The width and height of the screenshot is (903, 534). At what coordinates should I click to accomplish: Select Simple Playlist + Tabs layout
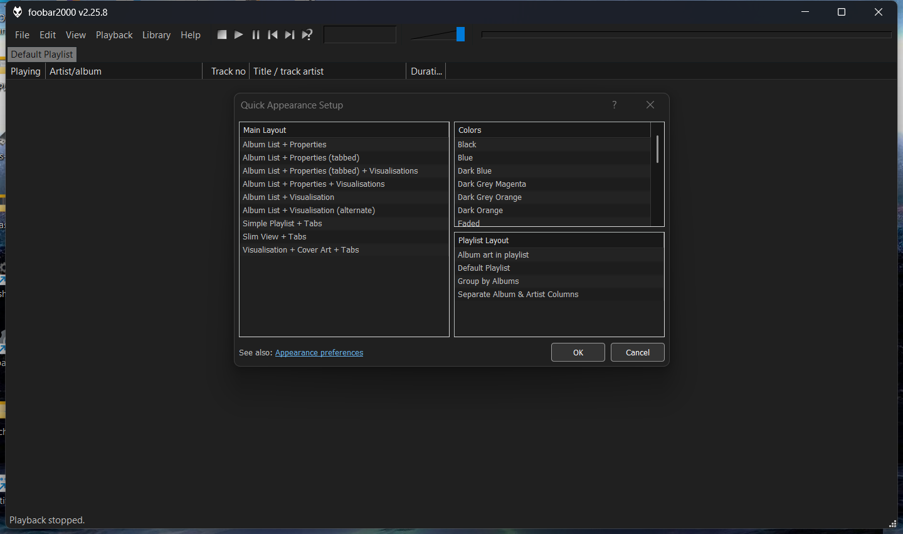[282, 224]
